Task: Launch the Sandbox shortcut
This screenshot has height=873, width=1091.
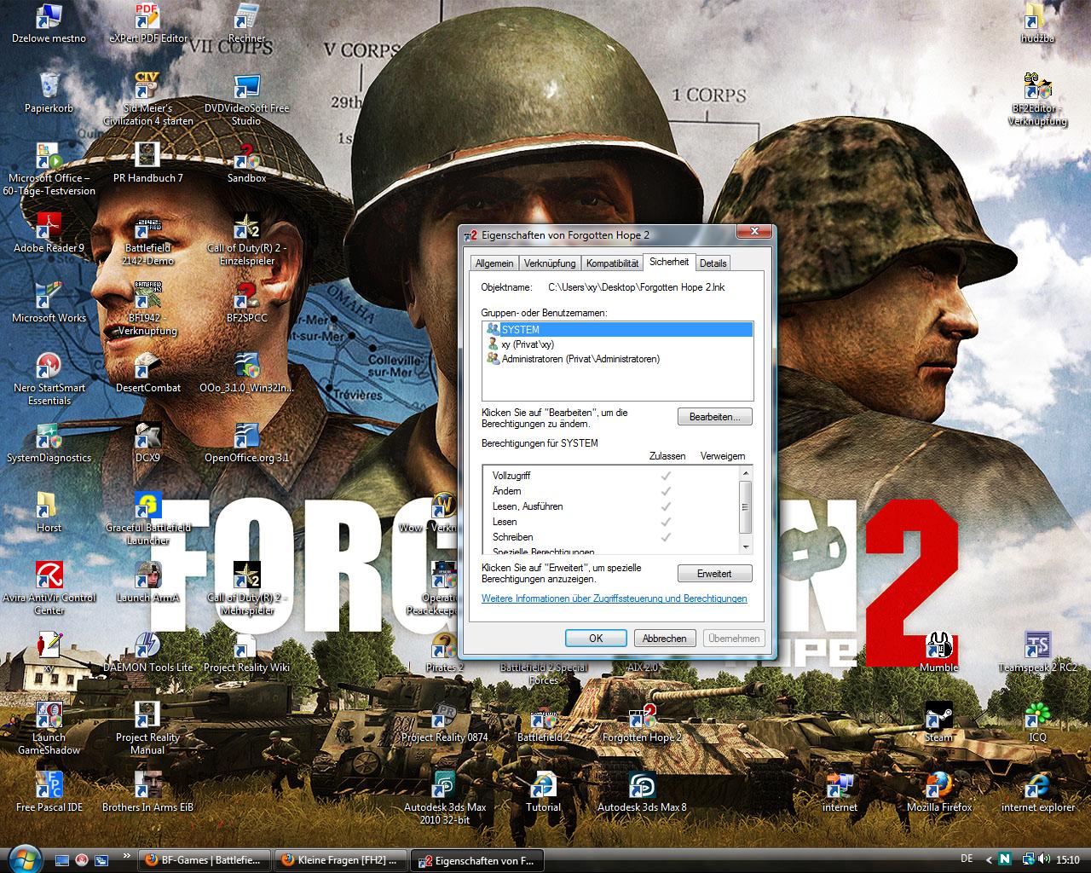Action: [x=246, y=163]
